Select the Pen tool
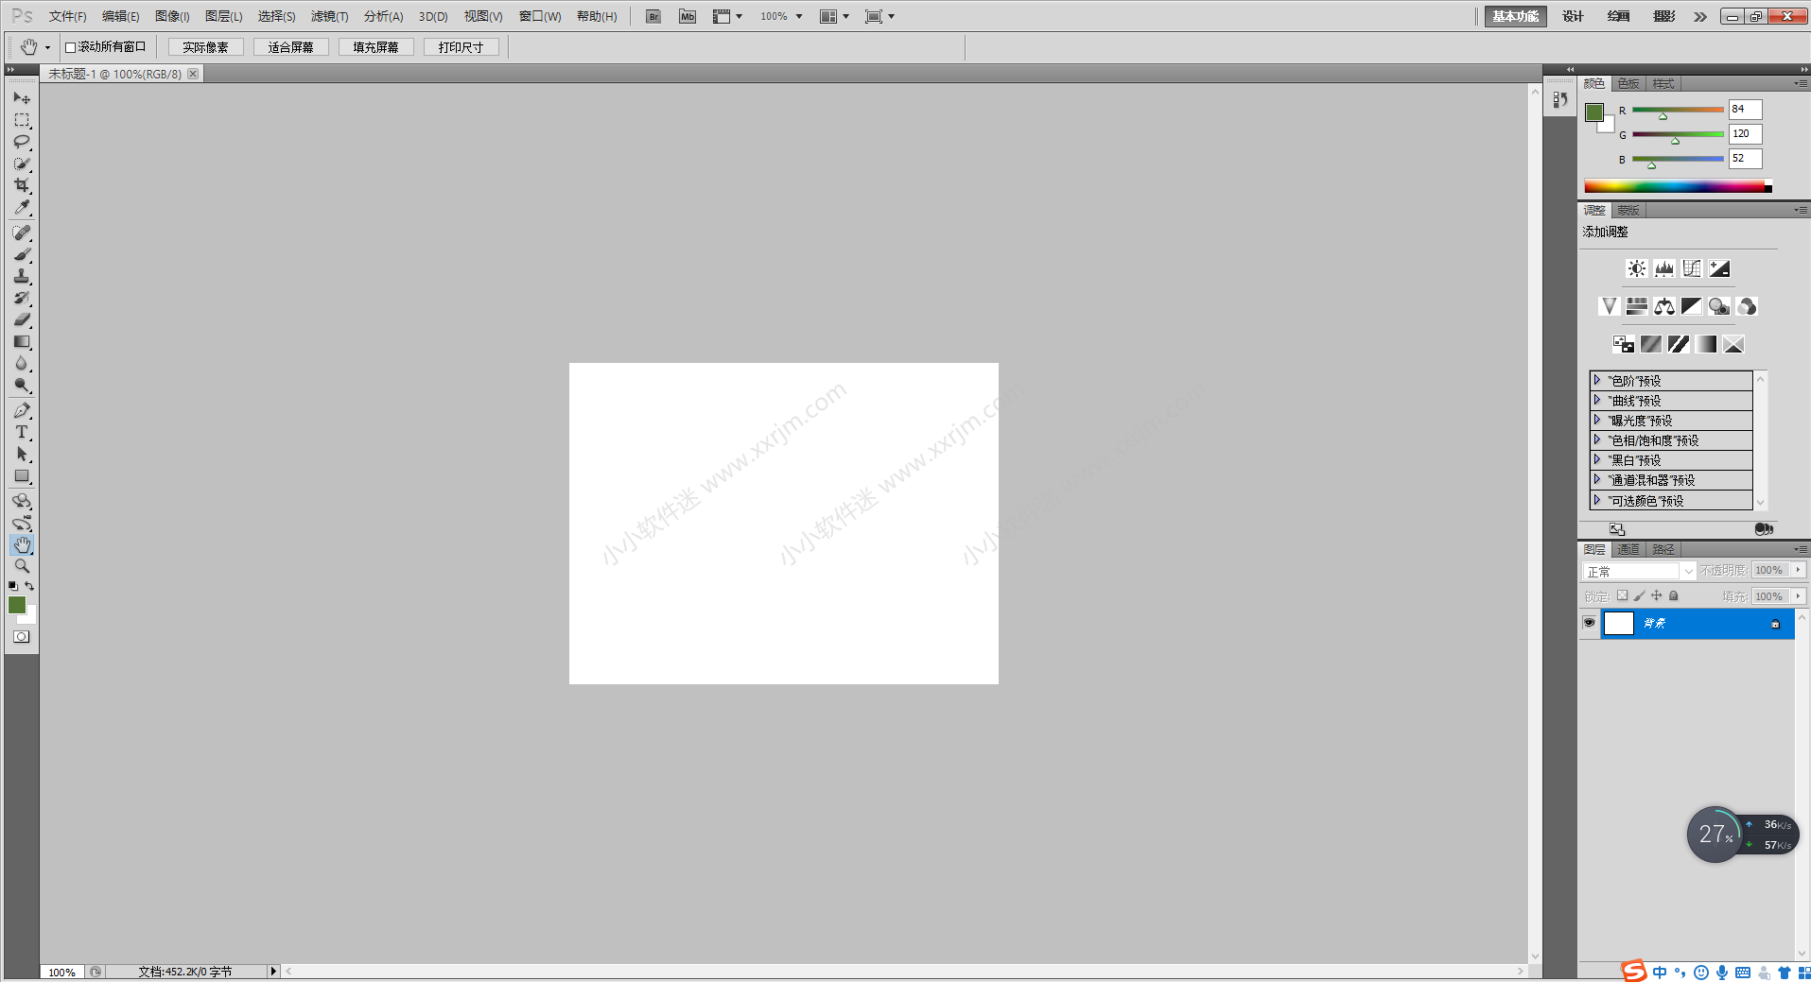The width and height of the screenshot is (1811, 982). pos(22,410)
